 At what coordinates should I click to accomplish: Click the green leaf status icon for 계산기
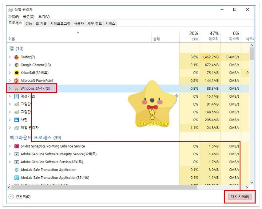[176, 96]
